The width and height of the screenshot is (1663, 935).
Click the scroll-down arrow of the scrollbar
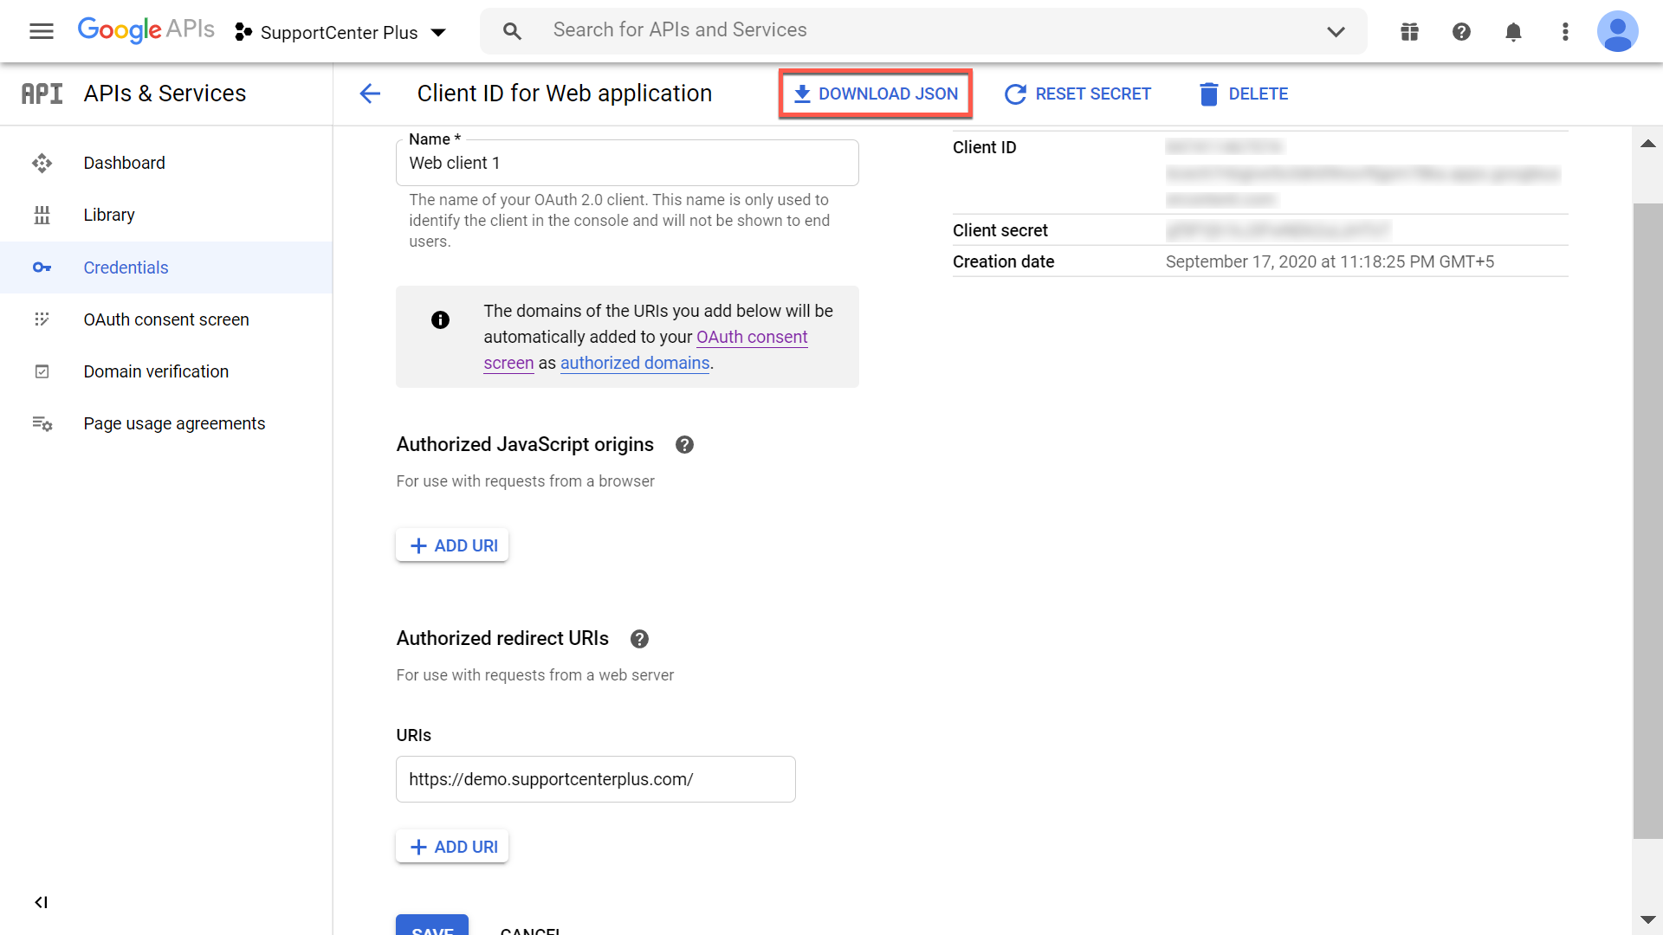pos(1647,919)
